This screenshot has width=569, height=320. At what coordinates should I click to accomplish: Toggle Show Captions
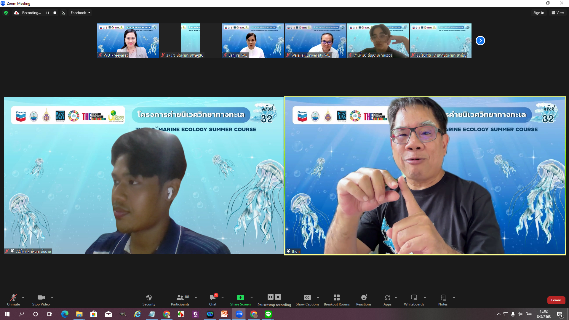(307, 300)
